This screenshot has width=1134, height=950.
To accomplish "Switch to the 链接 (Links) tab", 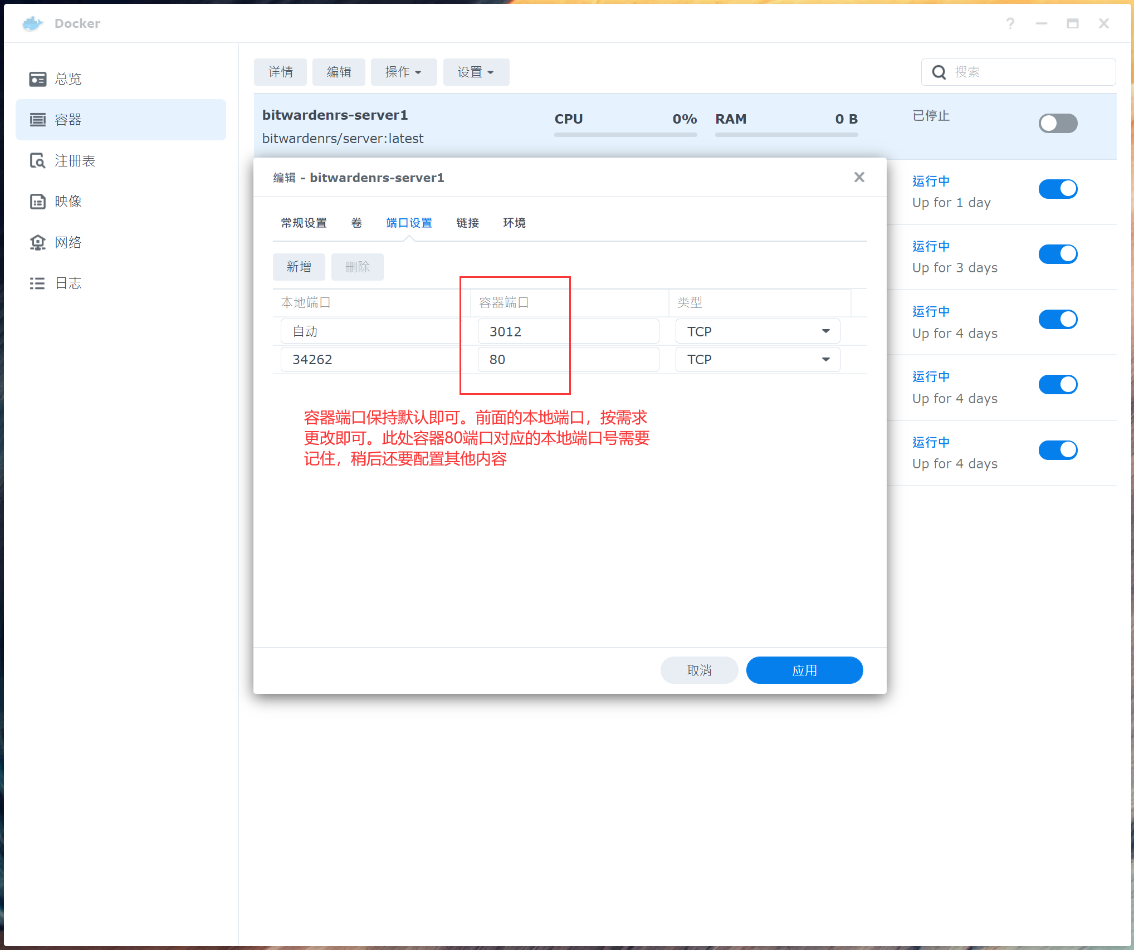I will pos(467,223).
